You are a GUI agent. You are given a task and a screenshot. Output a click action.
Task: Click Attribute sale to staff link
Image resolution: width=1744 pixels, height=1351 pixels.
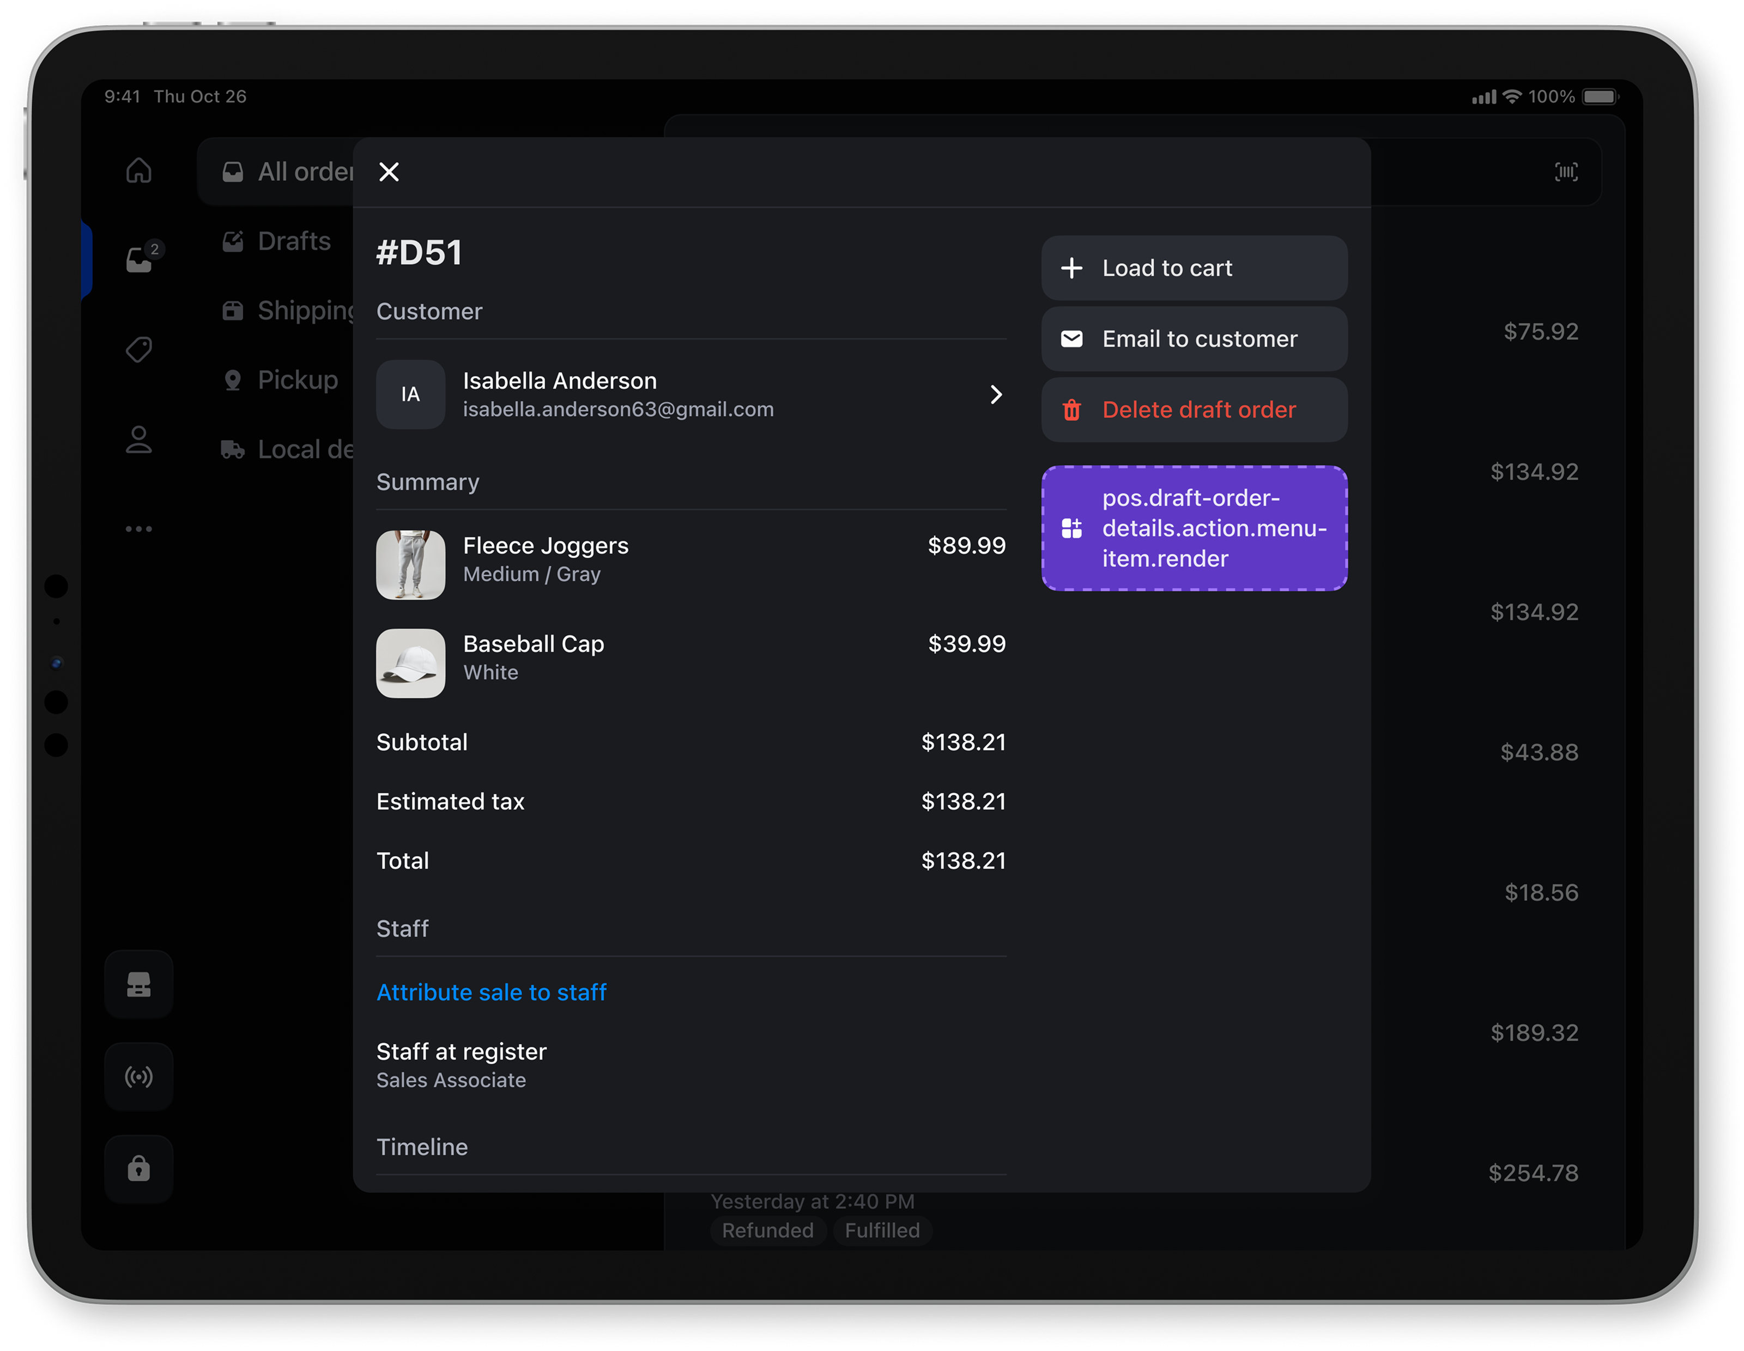click(x=491, y=992)
